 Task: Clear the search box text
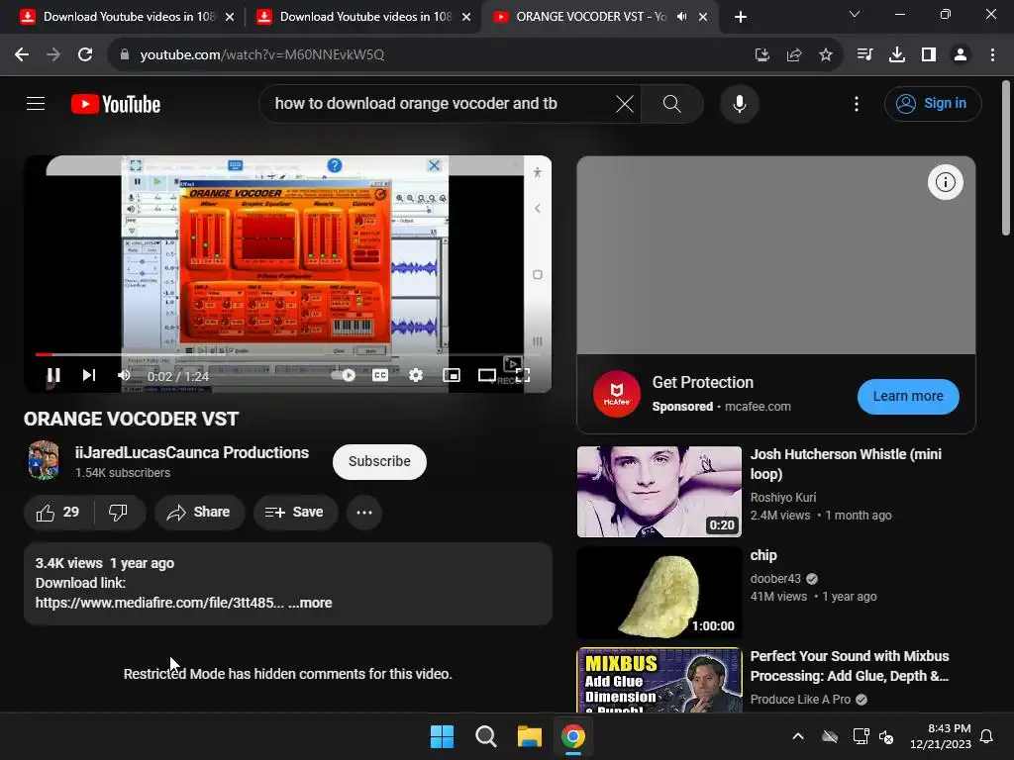624,103
